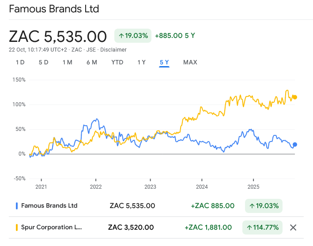Screen dimensions: 313x246
Task: Click the 2021 x-axis label
Action: click(x=41, y=187)
